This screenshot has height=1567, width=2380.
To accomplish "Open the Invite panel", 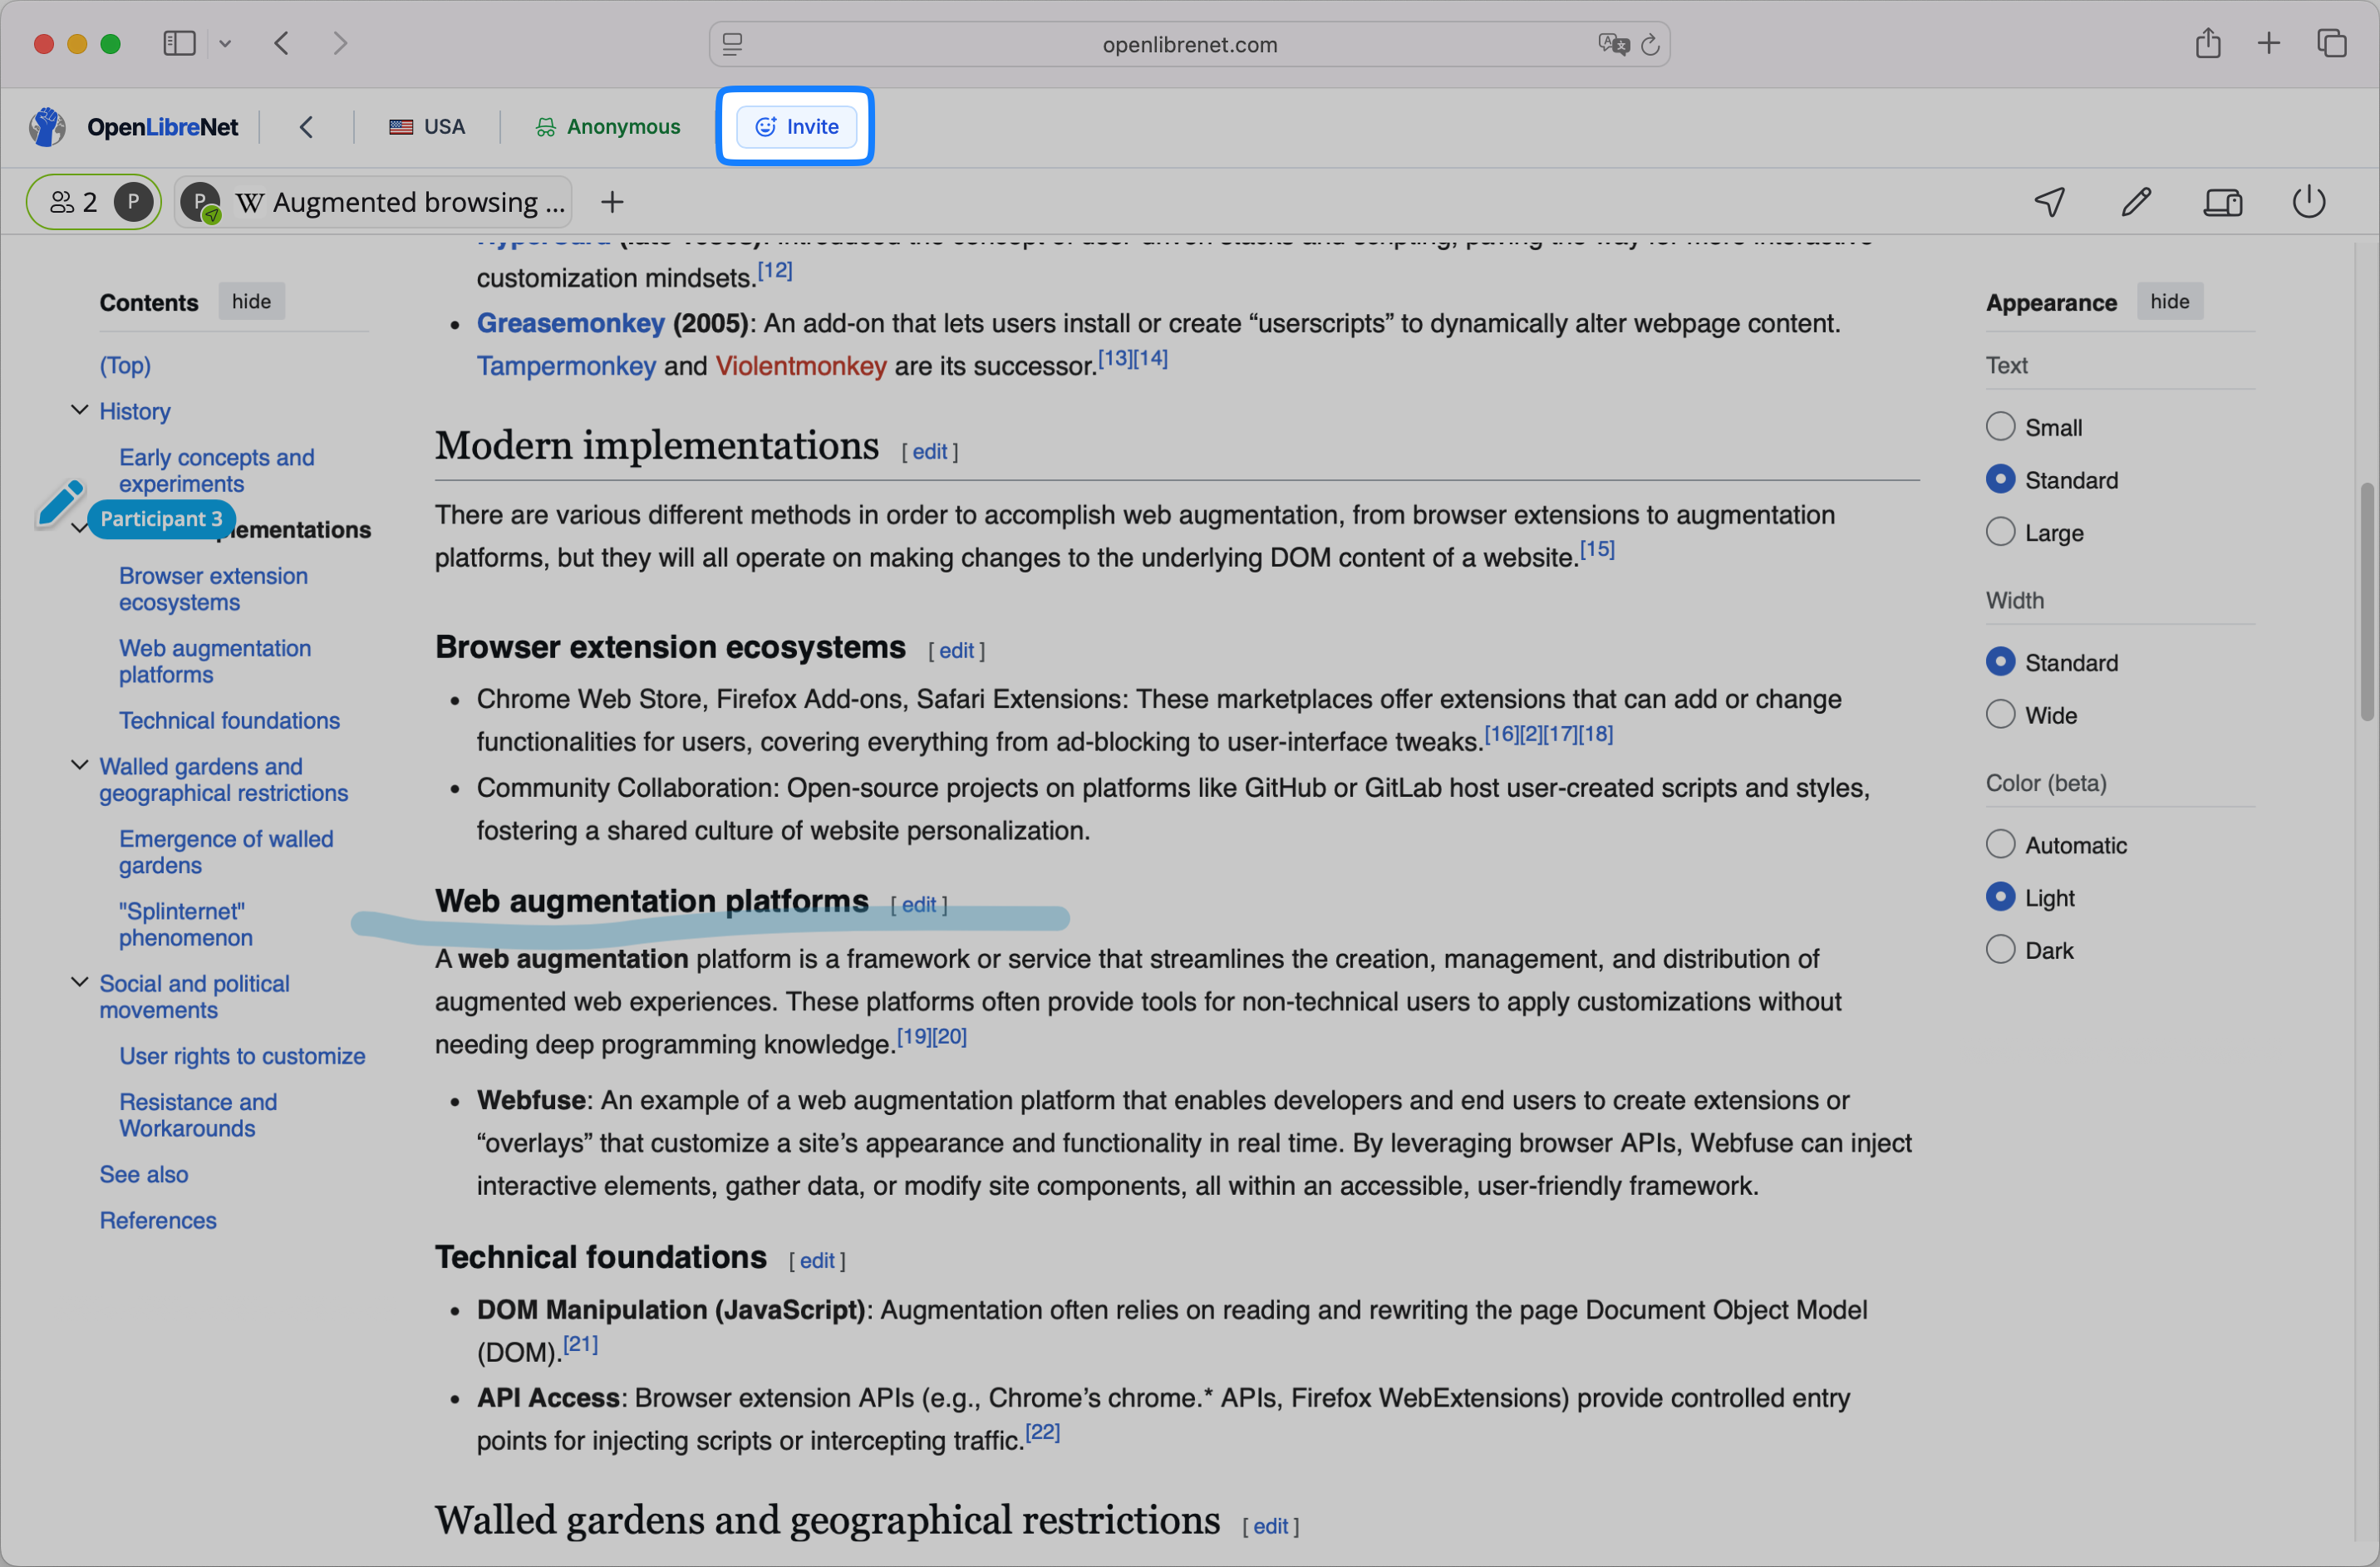I will tap(795, 126).
